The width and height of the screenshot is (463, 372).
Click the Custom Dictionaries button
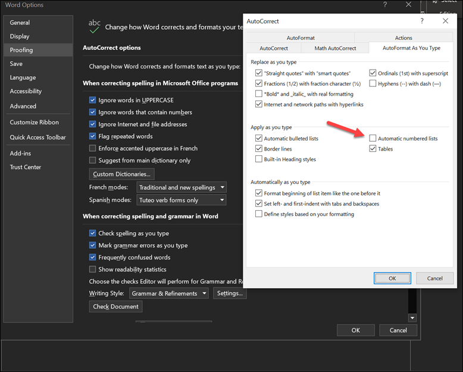pyautogui.click(x=122, y=174)
